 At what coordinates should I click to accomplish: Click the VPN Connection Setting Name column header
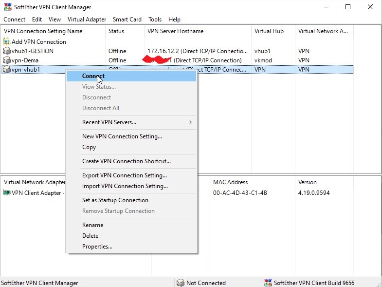pyautogui.click(x=53, y=31)
